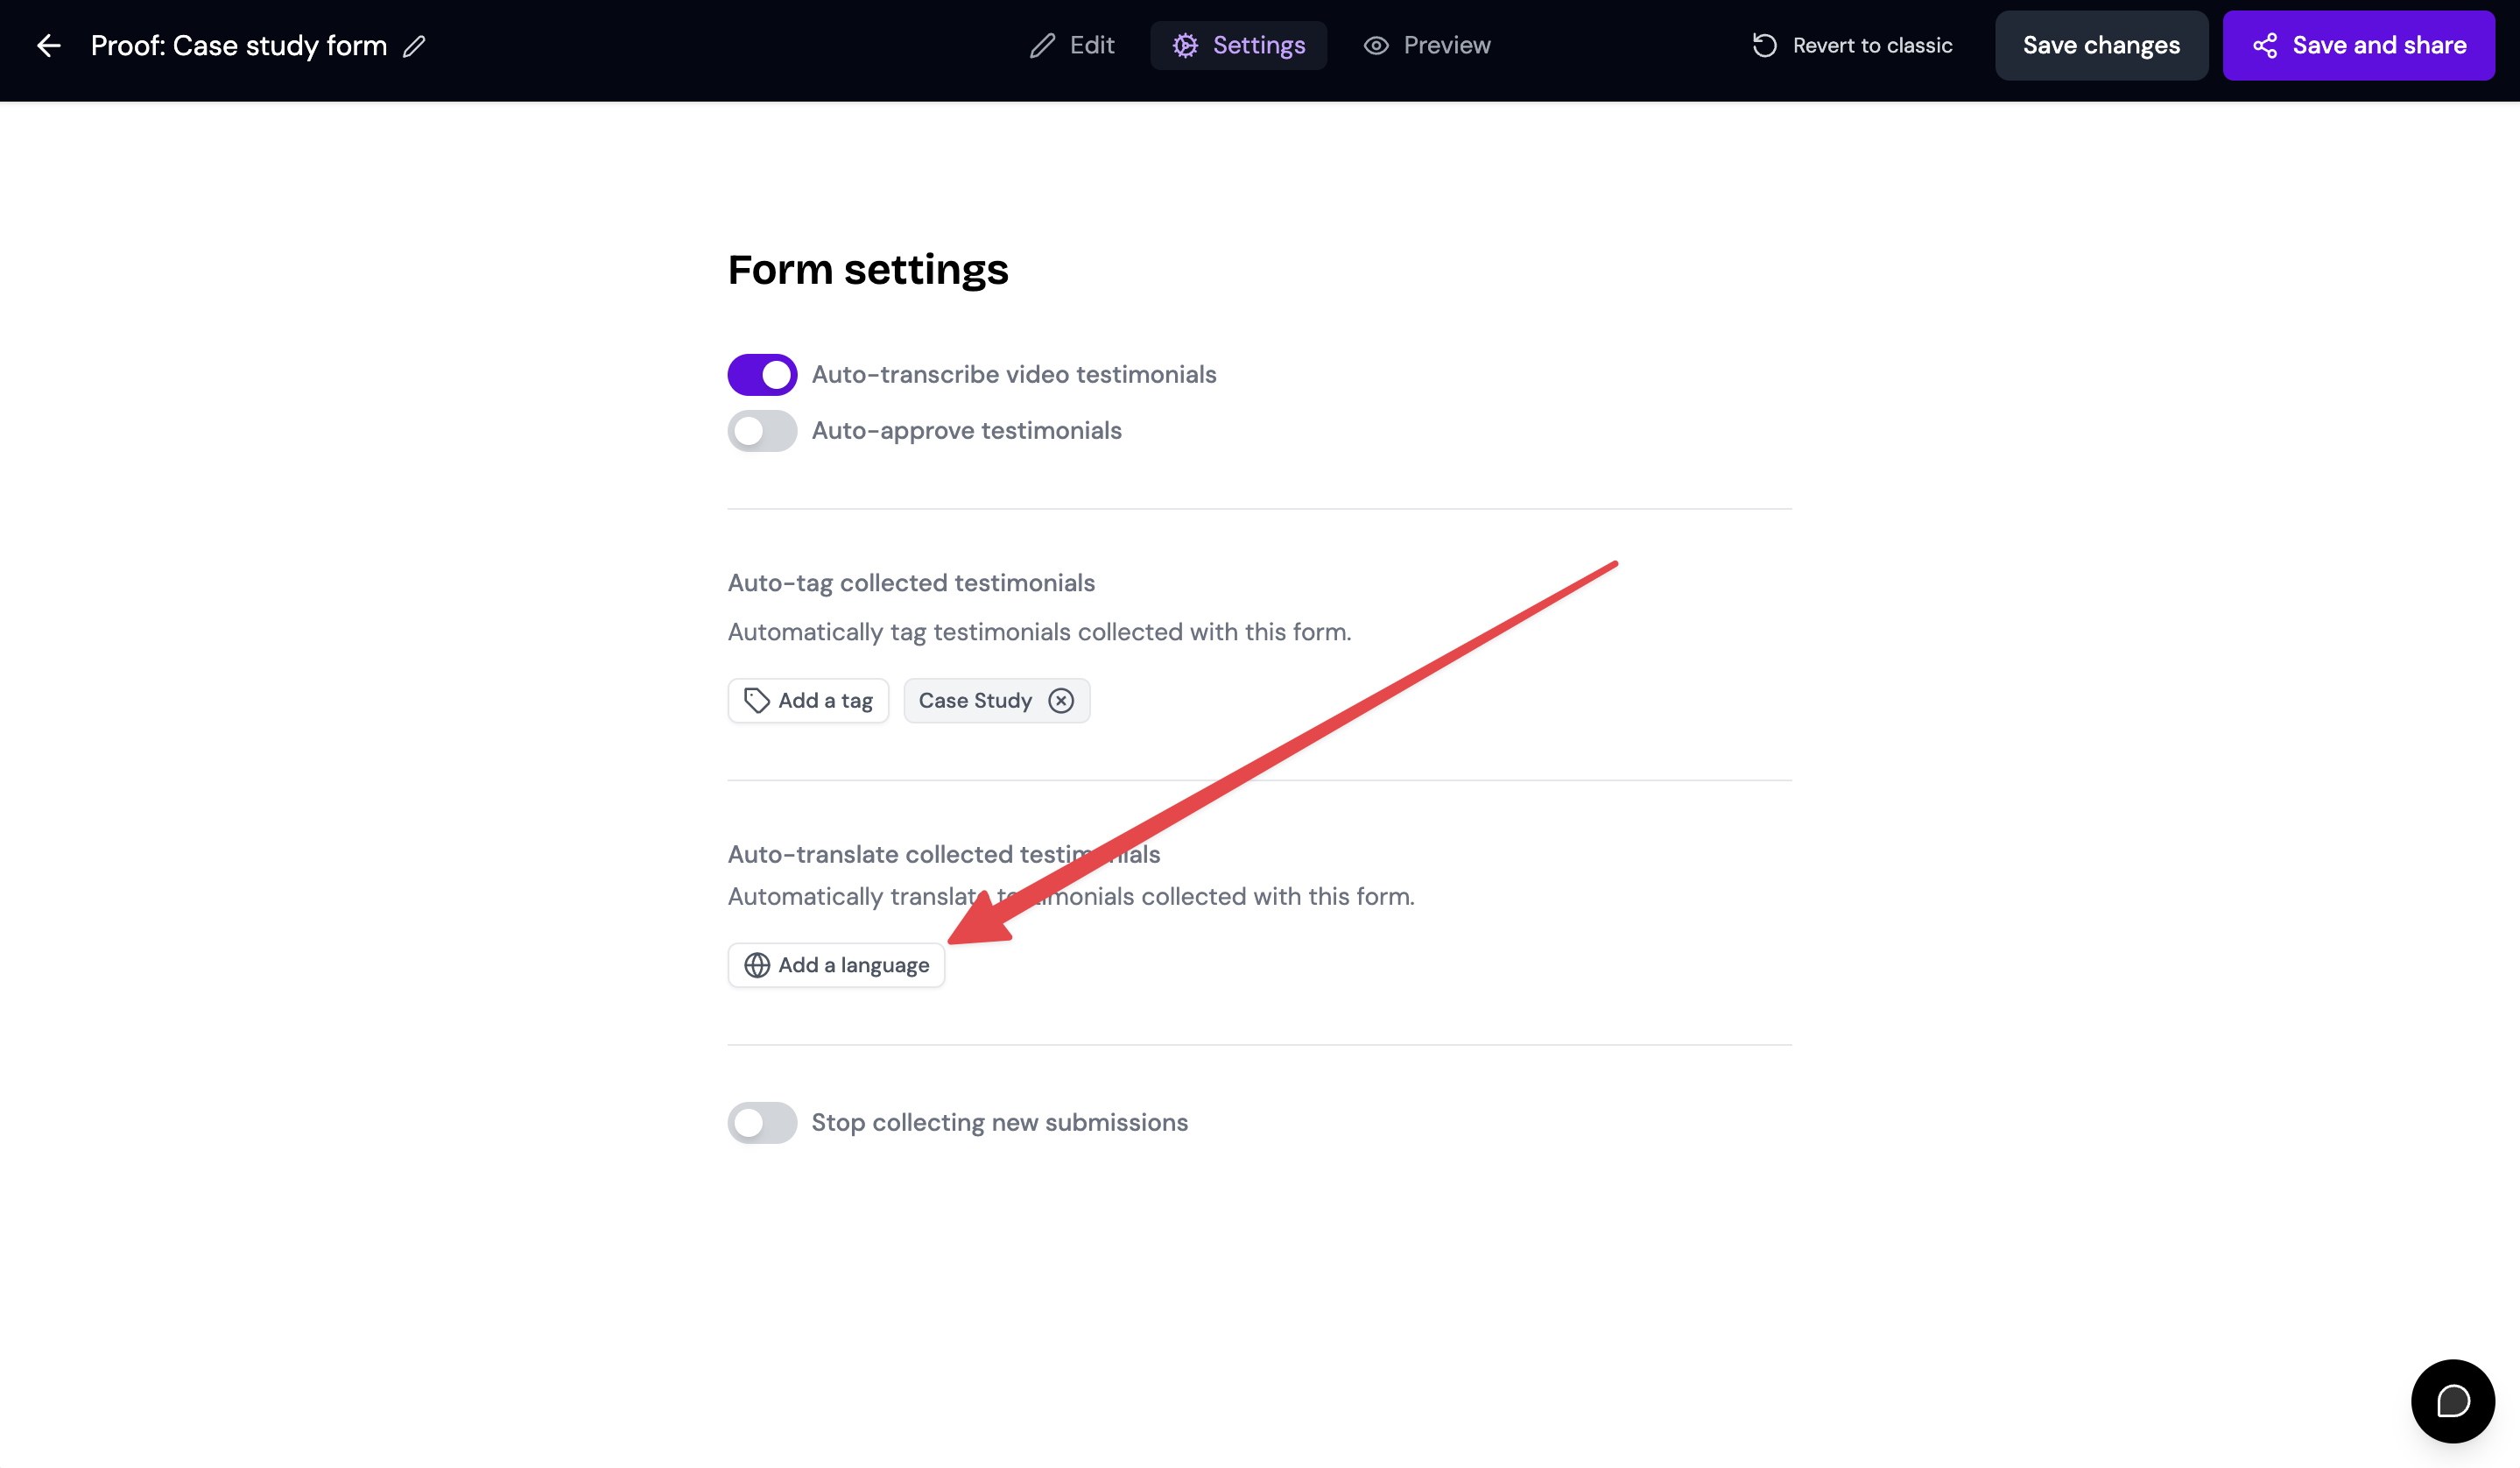This screenshot has height=1468, width=2520.
Task: Click the pencil icon to rename form
Action: 414,46
